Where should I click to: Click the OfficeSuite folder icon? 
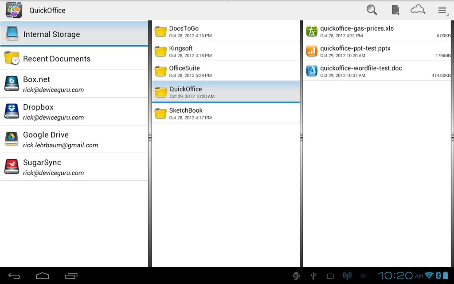(x=160, y=71)
